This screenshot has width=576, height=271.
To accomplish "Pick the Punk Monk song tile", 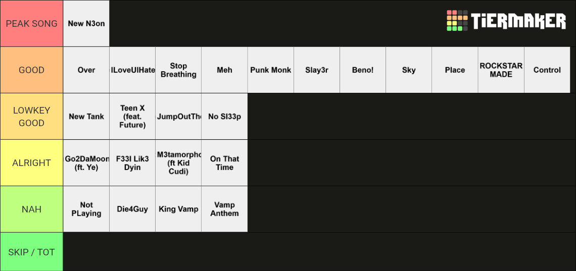I will coord(271,70).
